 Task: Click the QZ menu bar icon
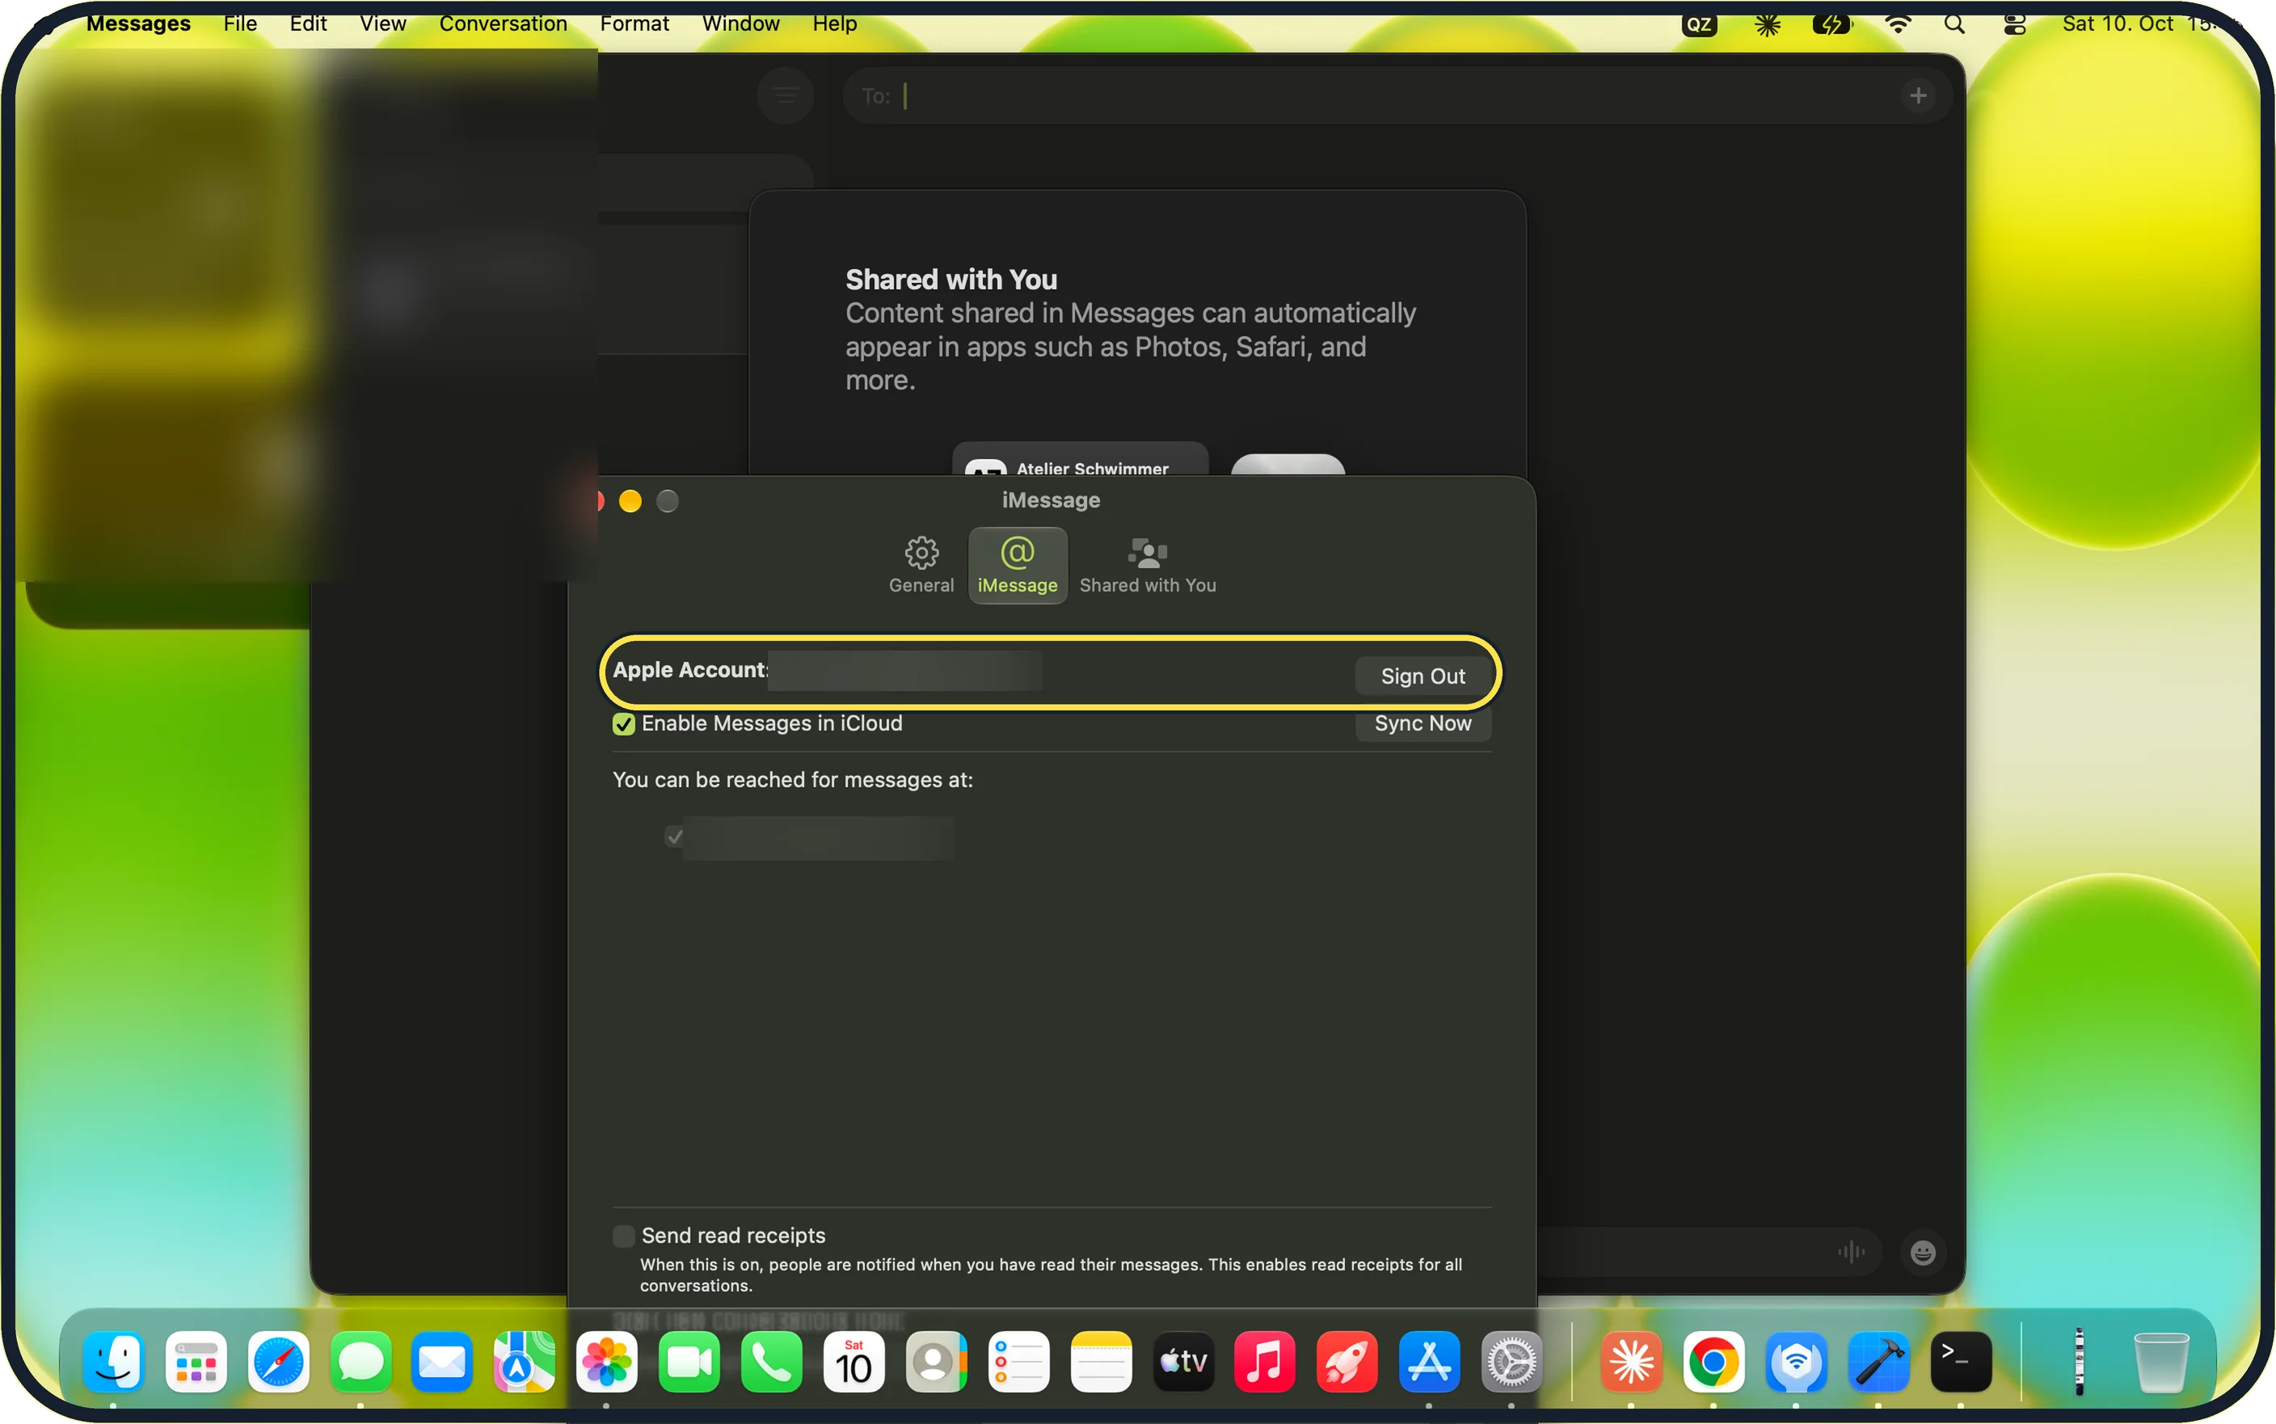[1699, 24]
